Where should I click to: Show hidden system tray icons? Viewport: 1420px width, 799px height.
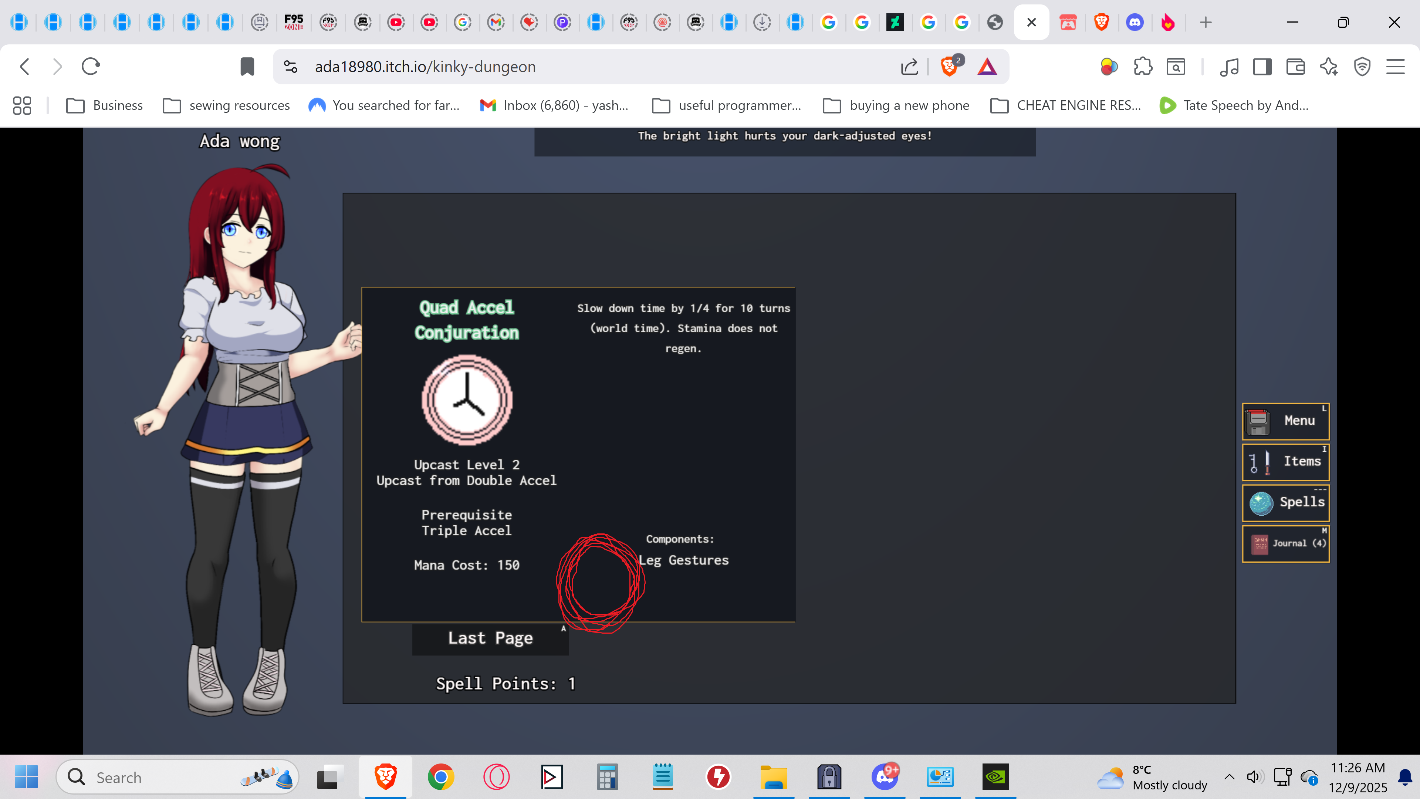click(x=1229, y=776)
